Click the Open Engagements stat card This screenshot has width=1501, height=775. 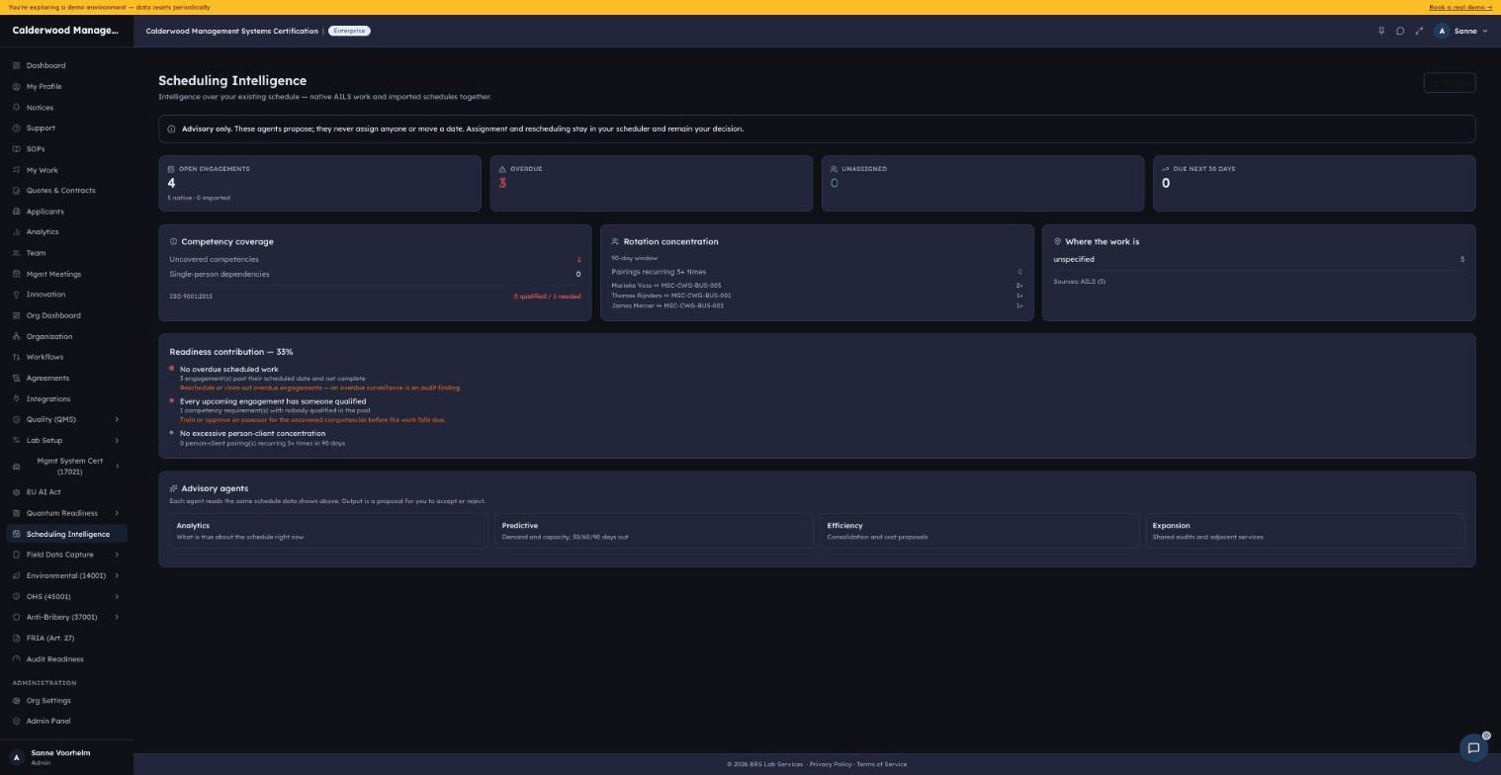pyautogui.click(x=319, y=183)
